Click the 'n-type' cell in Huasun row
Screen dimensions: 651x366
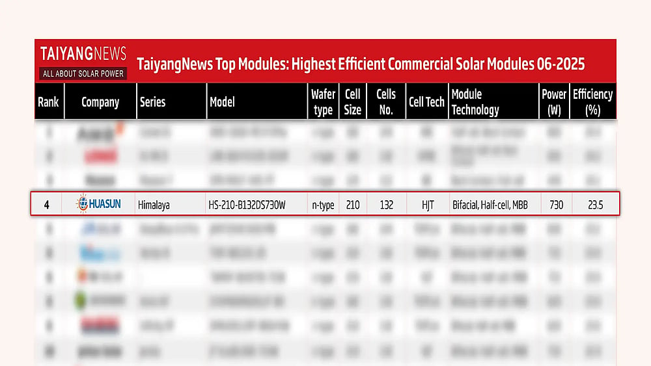323,205
